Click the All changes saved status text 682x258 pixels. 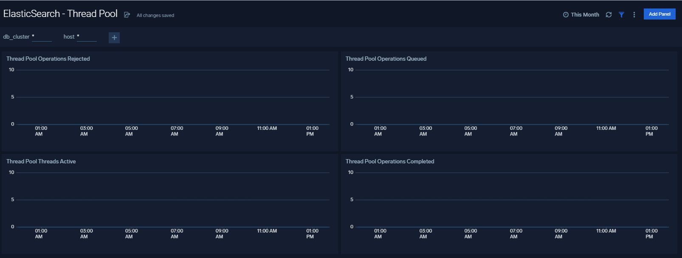coord(155,15)
